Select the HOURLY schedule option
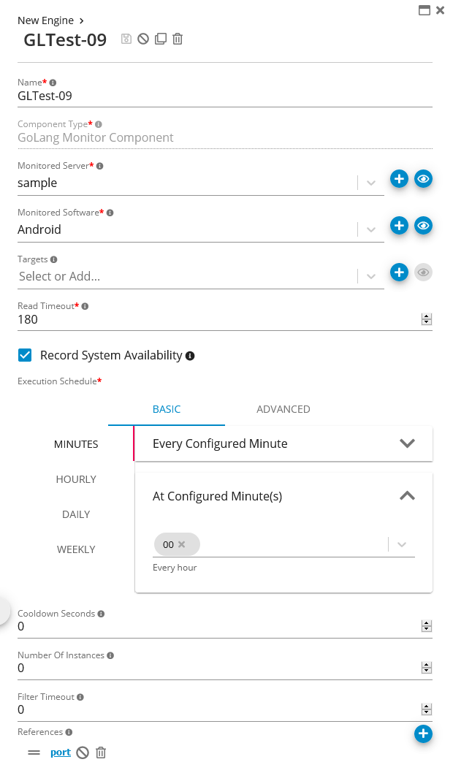This screenshot has height=781, width=453. tap(76, 479)
